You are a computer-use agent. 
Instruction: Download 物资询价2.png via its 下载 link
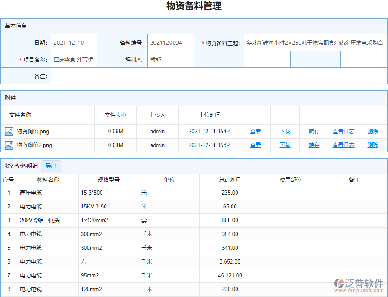285,145
